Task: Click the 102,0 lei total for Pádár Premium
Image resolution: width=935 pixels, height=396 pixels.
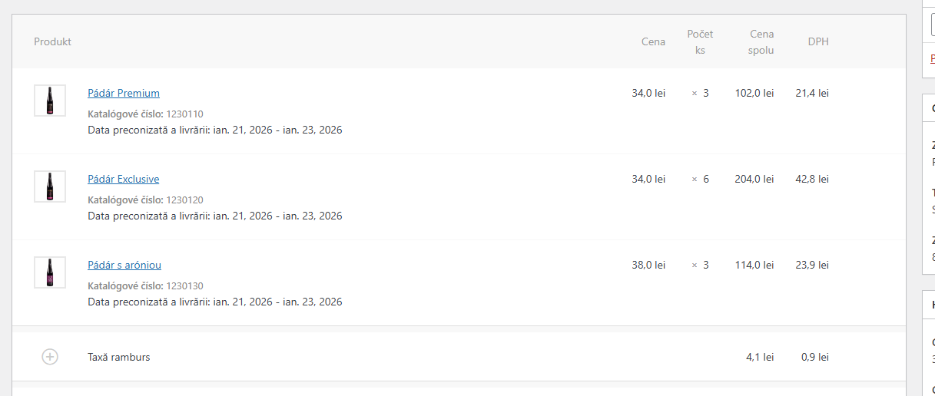Action: [754, 94]
